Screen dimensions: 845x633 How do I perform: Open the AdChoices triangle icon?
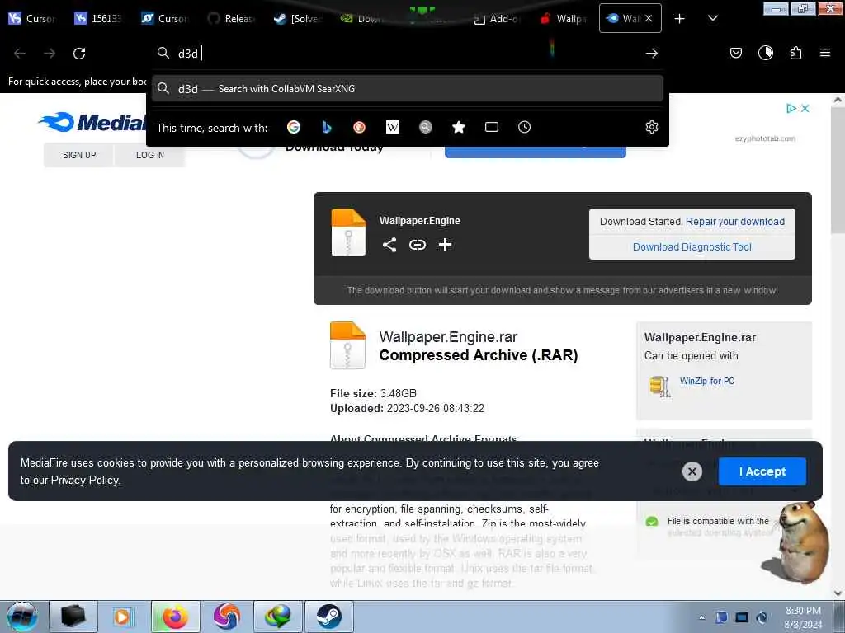791,108
